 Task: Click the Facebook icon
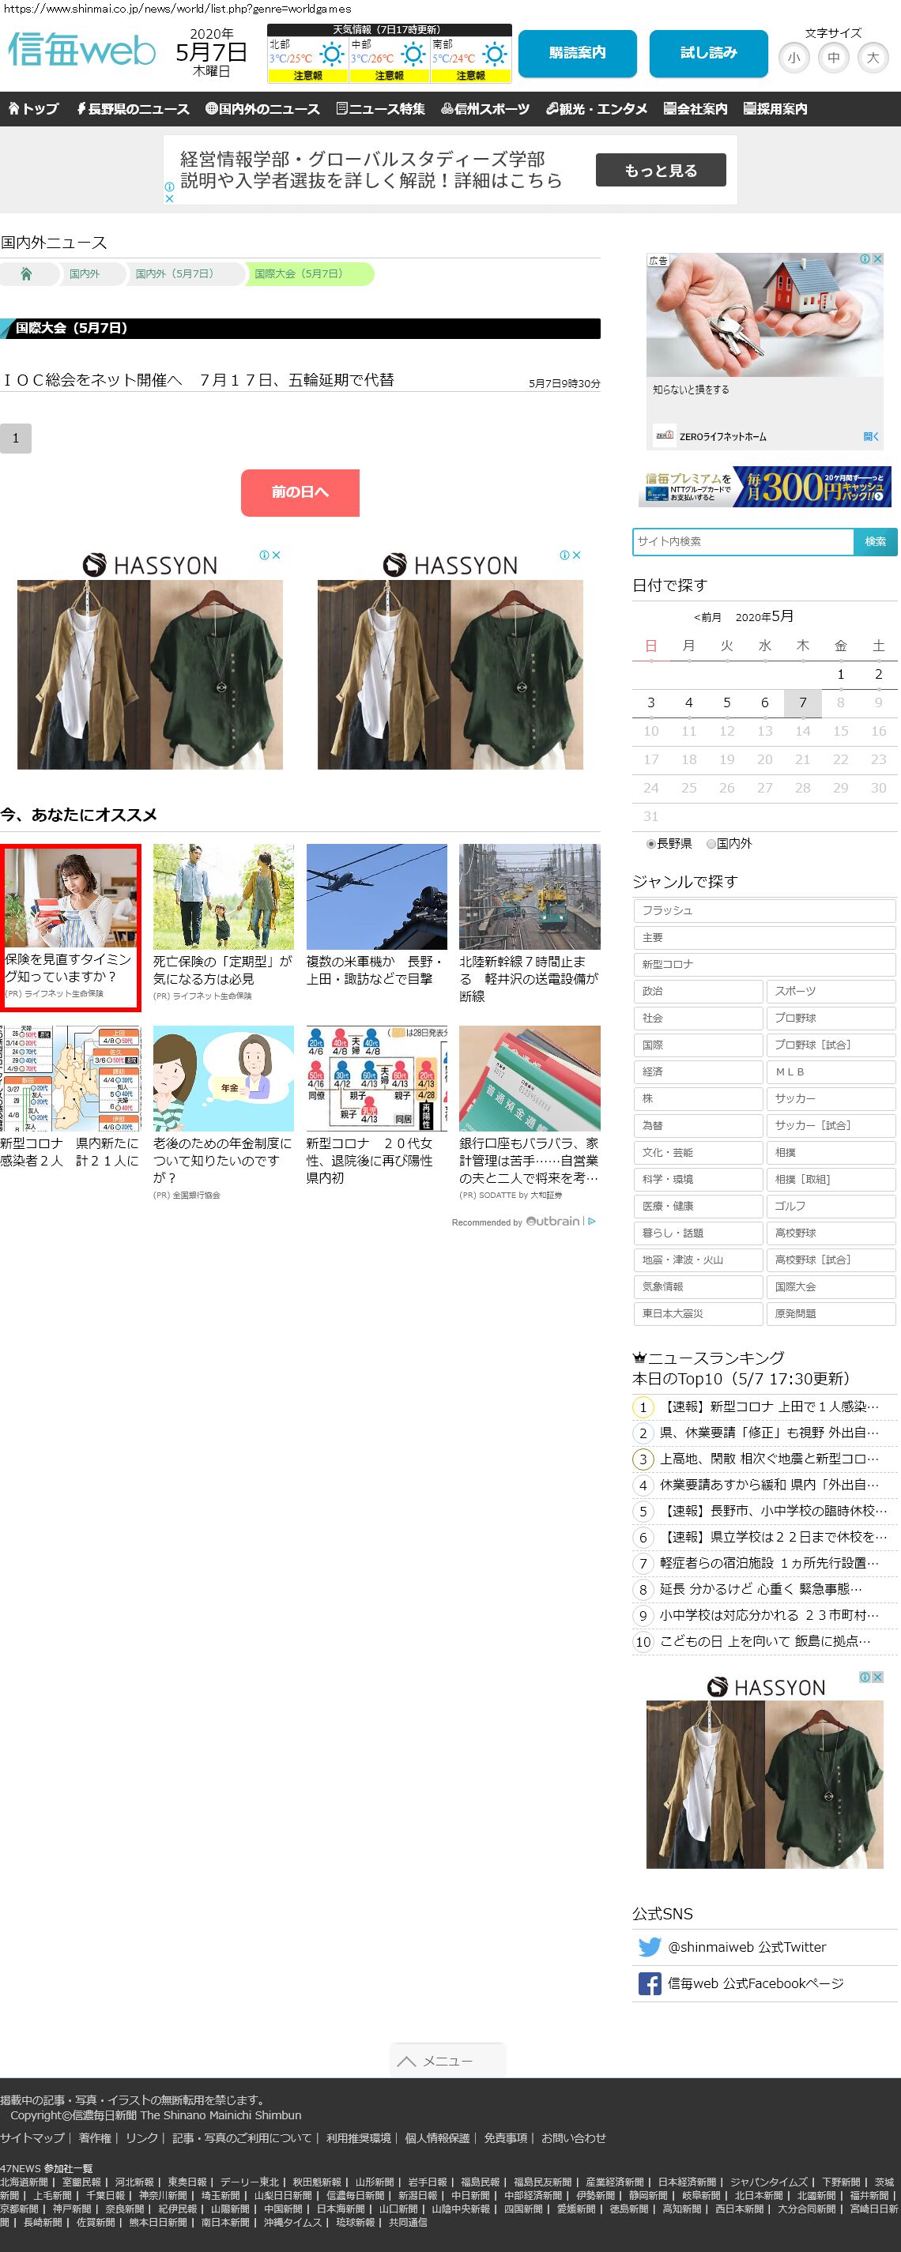pyautogui.click(x=649, y=1983)
